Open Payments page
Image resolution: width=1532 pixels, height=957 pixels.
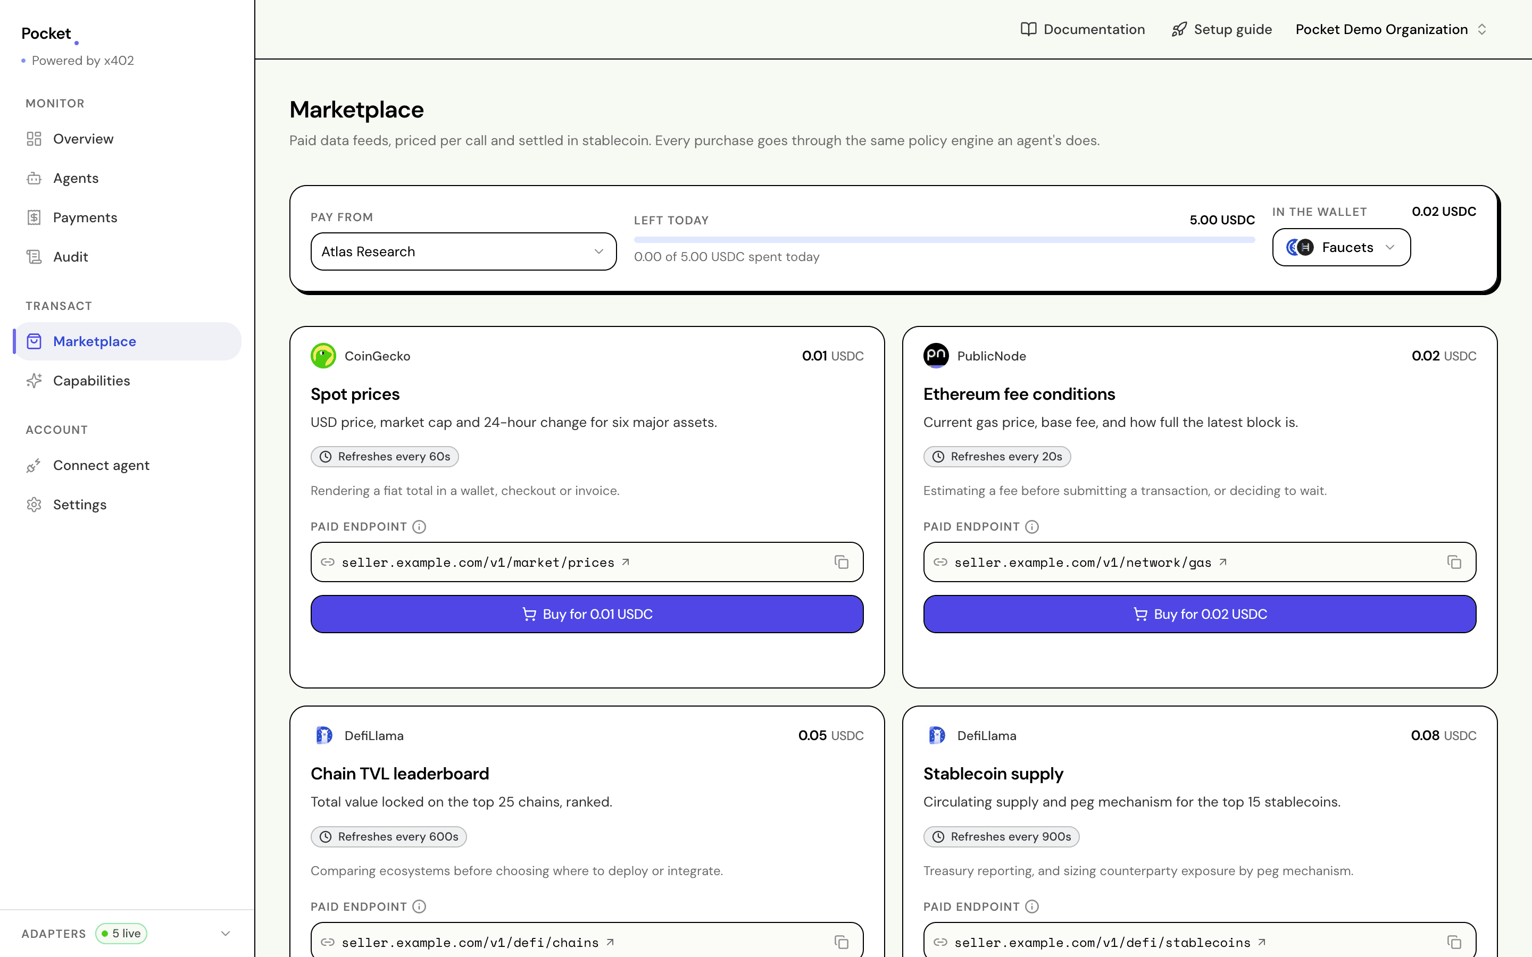[127, 217]
